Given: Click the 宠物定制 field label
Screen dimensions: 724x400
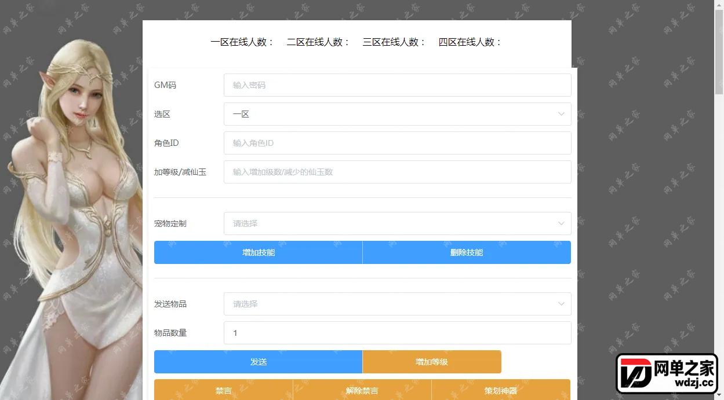Looking at the screenshot, I should [x=170, y=223].
